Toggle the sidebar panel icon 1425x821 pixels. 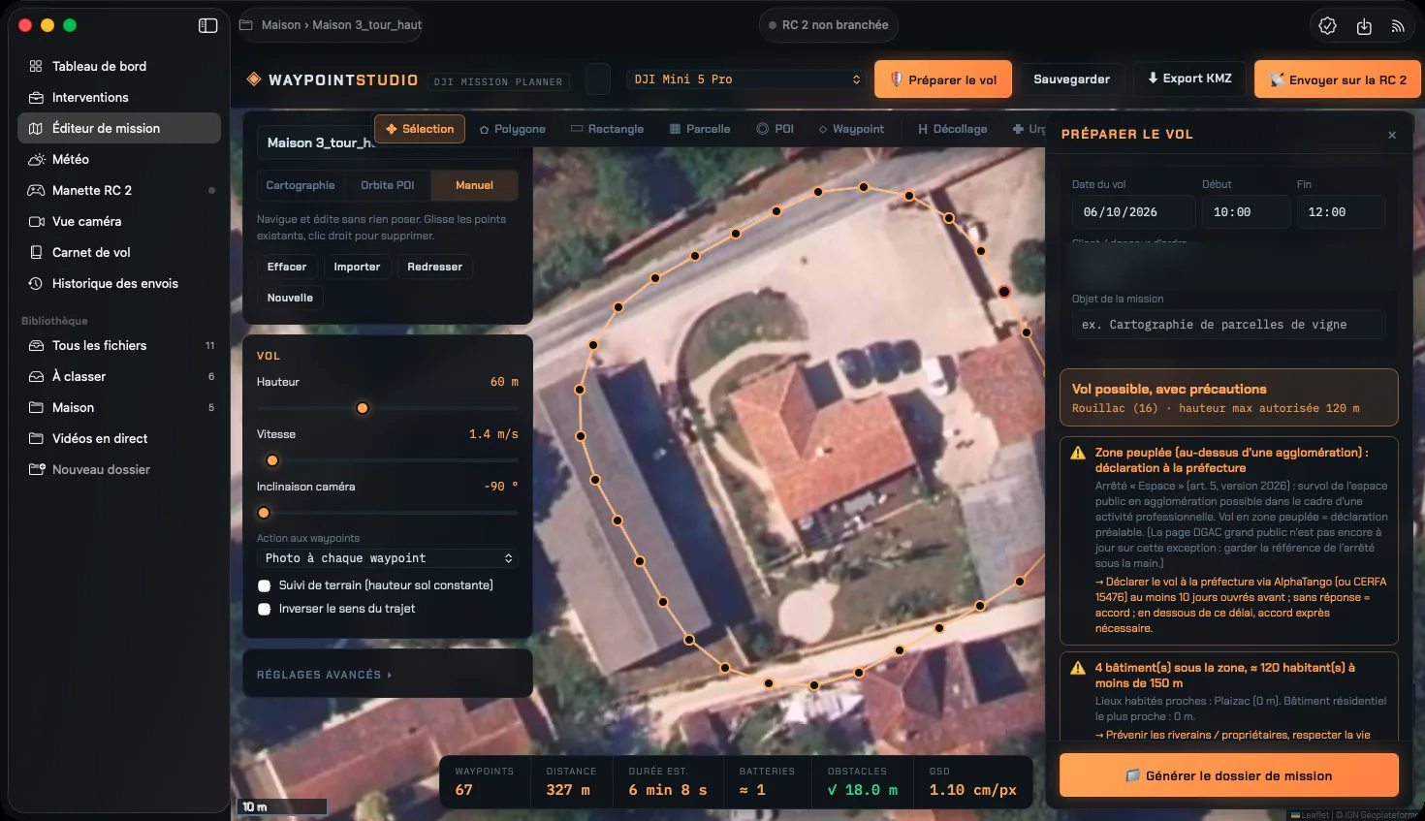click(x=207, y=25)
